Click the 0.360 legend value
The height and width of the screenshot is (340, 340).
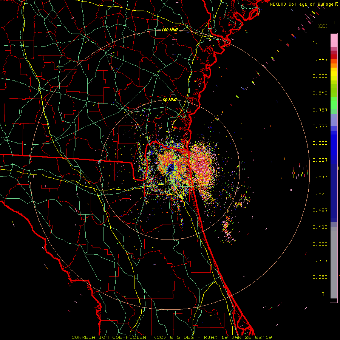(320, 244)
